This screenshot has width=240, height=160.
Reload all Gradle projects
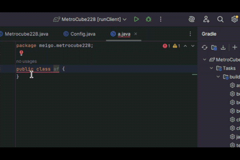[x=205, y=47]
